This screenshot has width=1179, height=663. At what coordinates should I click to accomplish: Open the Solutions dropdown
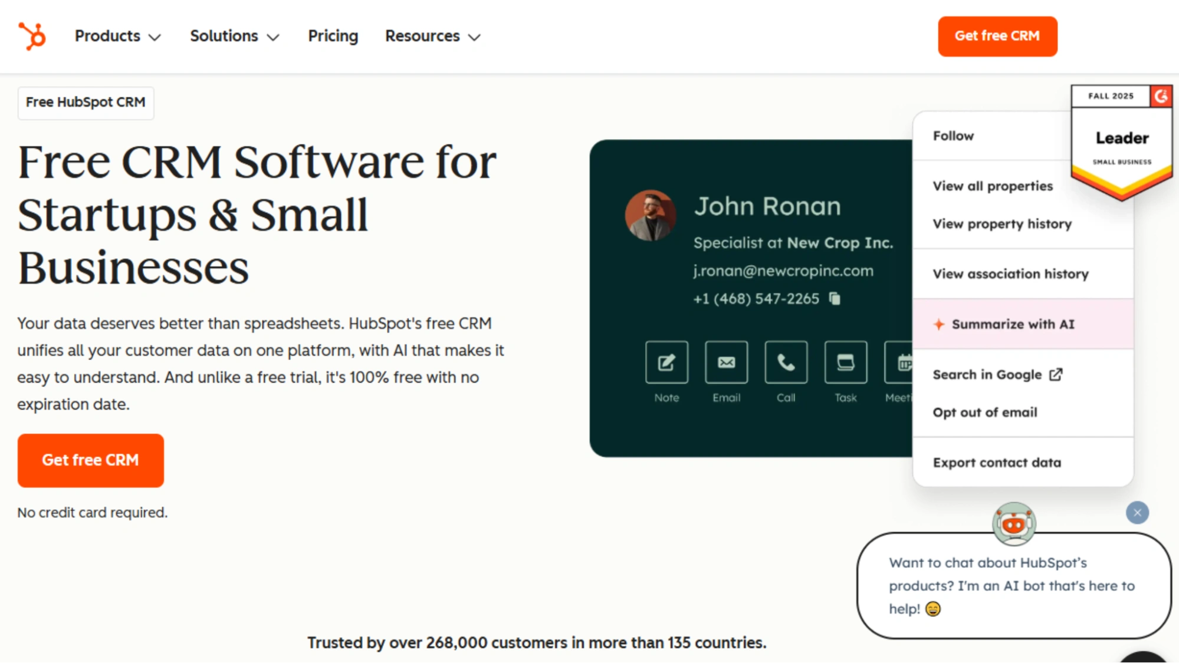point(234,36)
